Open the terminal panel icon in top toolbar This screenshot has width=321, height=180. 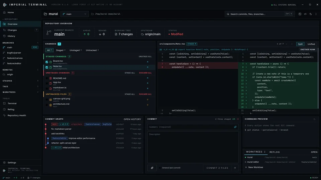[300, 14]
